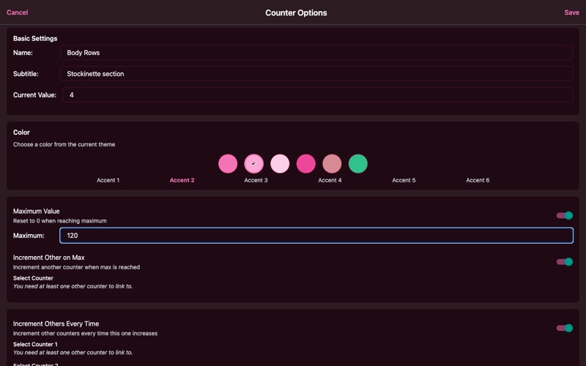This screenshot has height=366, width=586.
Task: Pick the checked light pink swatch
Action: click(x=253, y=163)
